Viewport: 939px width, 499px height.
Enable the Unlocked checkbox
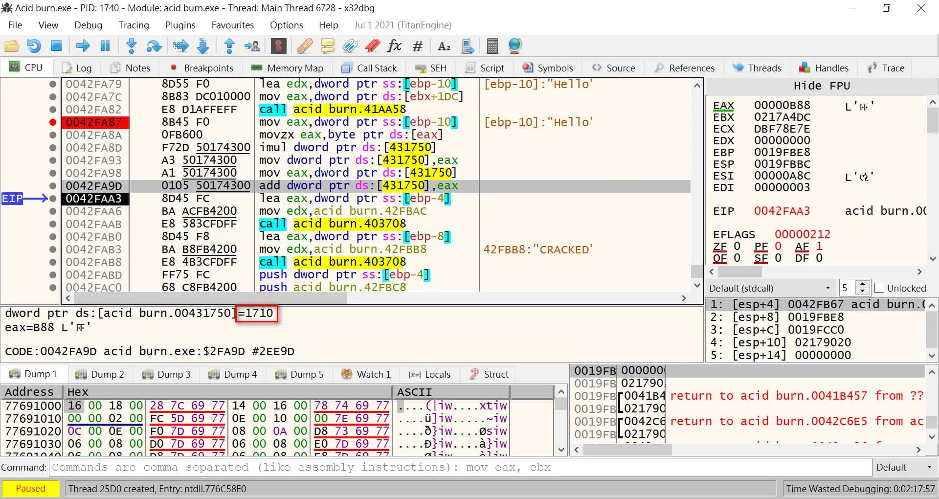[x=879, y=288]
